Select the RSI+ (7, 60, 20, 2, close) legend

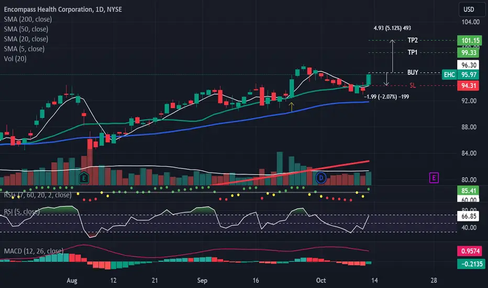coord(38,195)
